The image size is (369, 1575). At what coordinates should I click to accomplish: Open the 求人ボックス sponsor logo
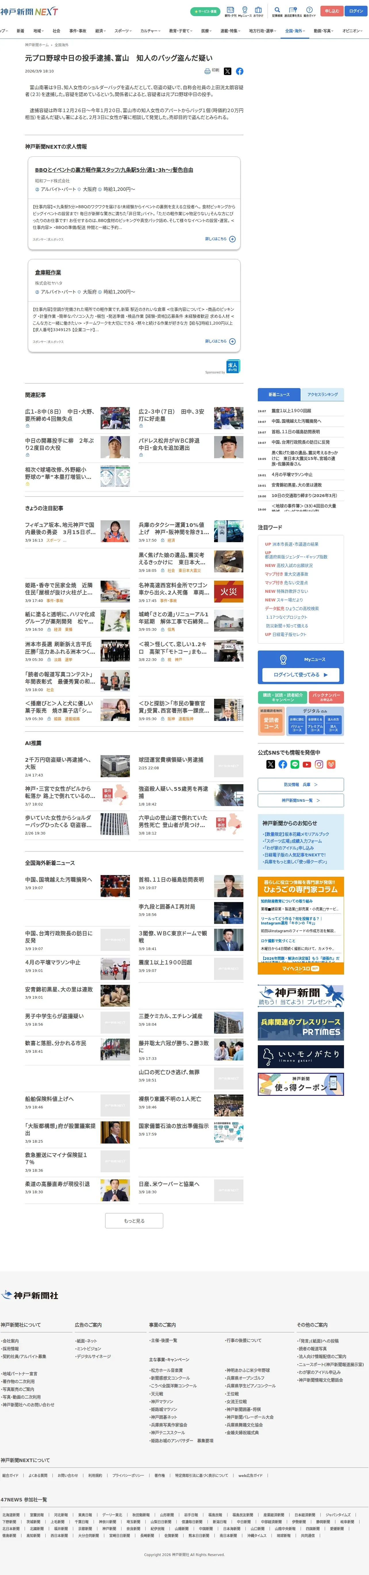point(233,366)
